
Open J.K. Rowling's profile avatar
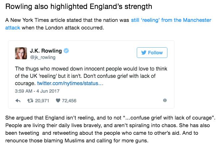(21, 53)
